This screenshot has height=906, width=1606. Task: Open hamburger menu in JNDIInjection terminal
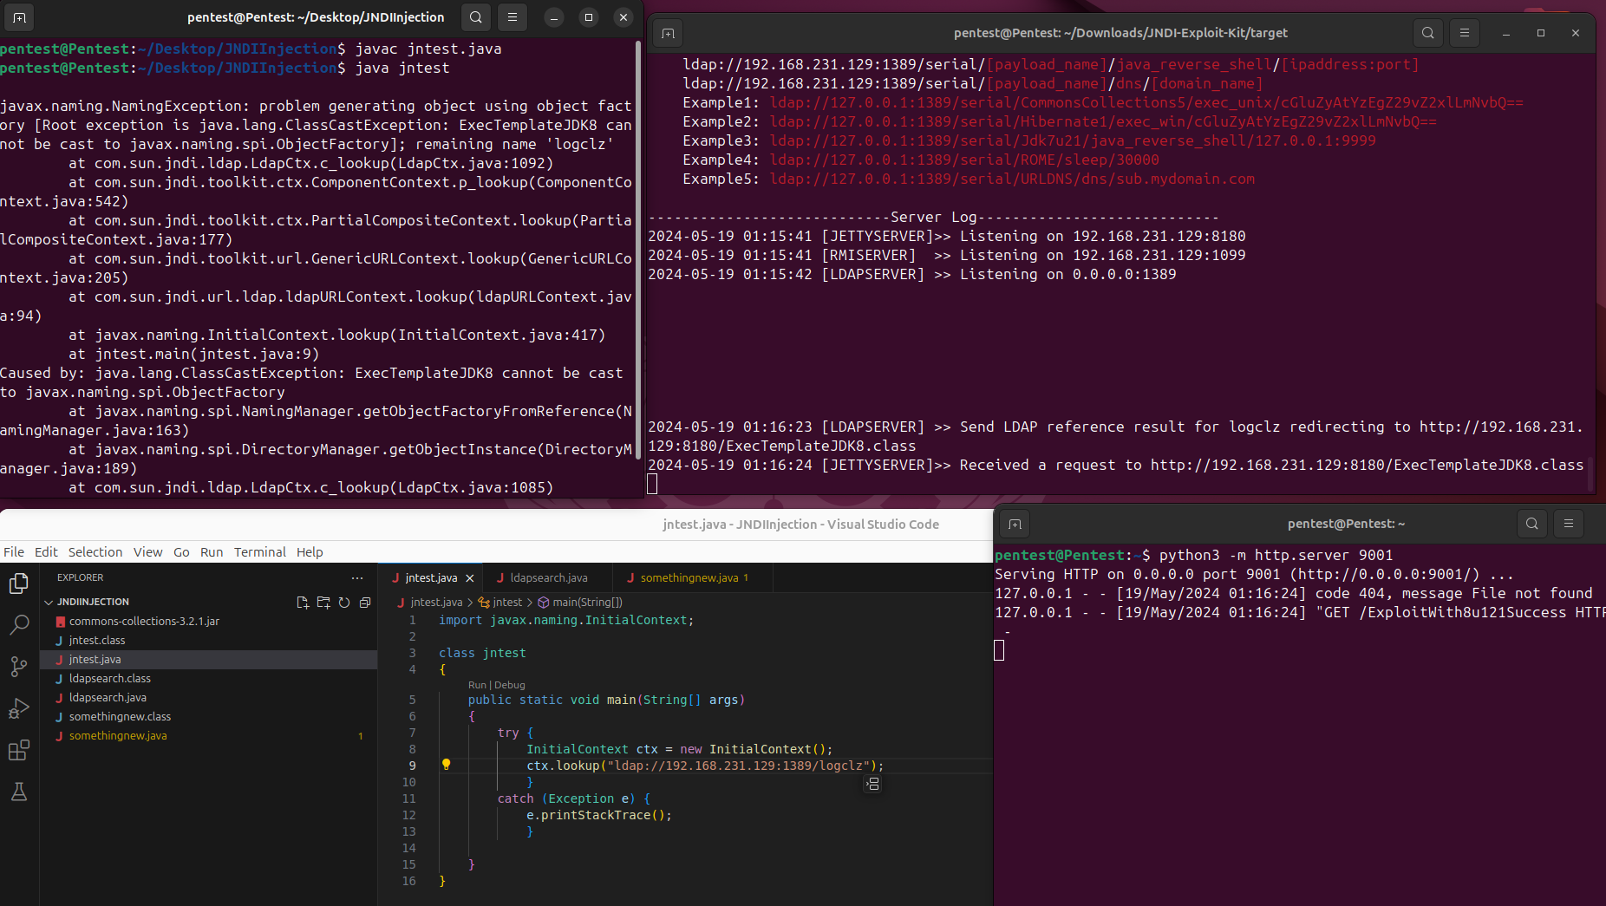[512, 17]
